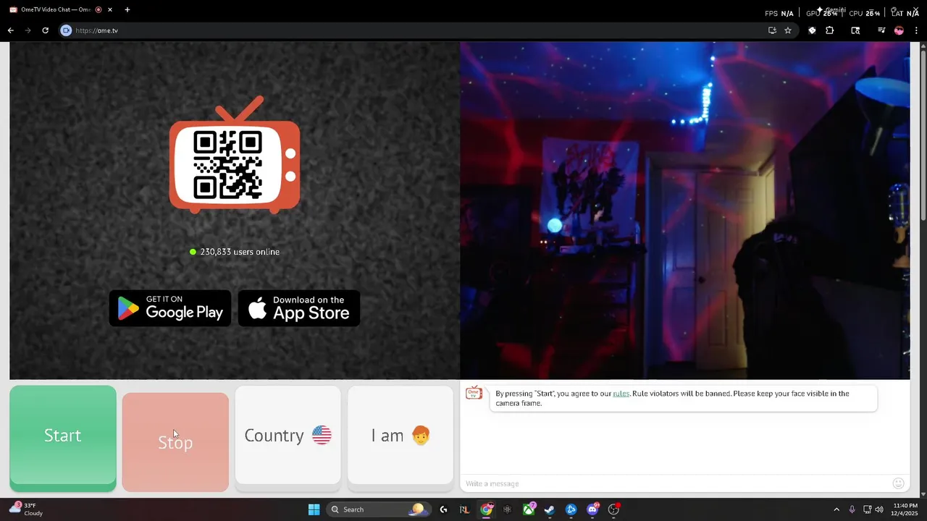Click the camera site-info icon in address bar

[66, 30]
